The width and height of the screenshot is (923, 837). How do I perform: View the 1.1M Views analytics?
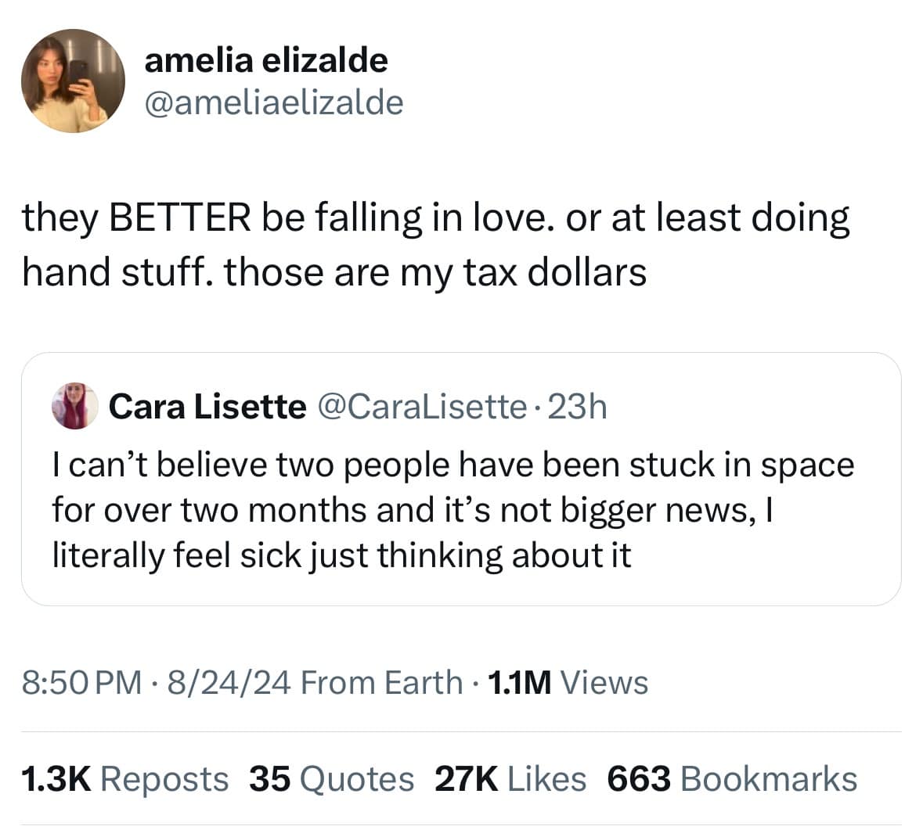pyautogui.click(x=568, y=682)
